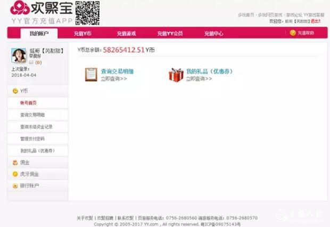
Task: Select 我的礼品（优惠券） in the sidebar
Action: (37, 151)
